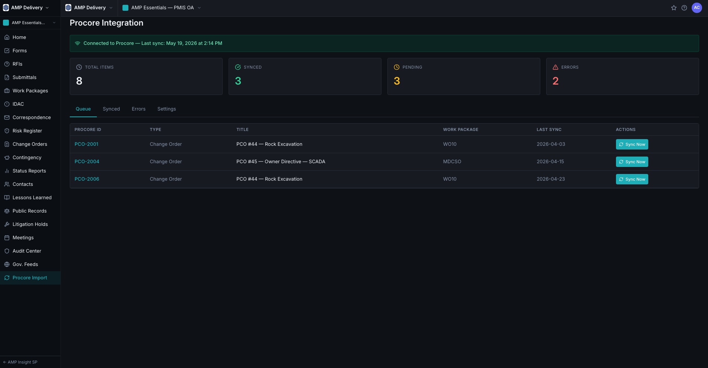This screenshot has width=708, height=368.
Task: Click the Forms checkbox icon in sidebar
Action: [x=7, y=51]
